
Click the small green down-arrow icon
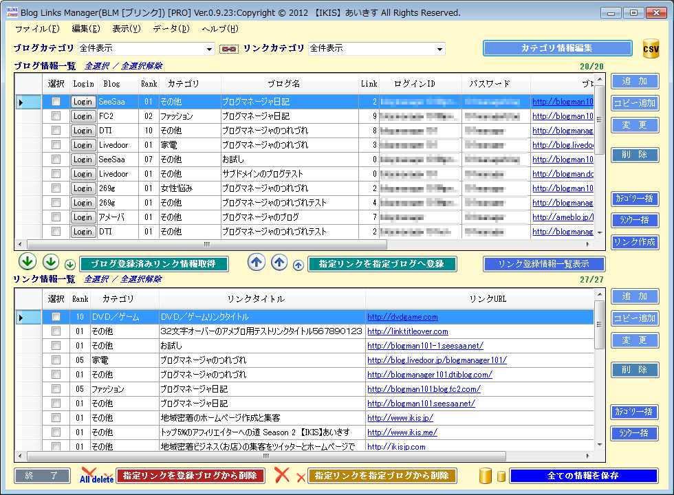70,265
